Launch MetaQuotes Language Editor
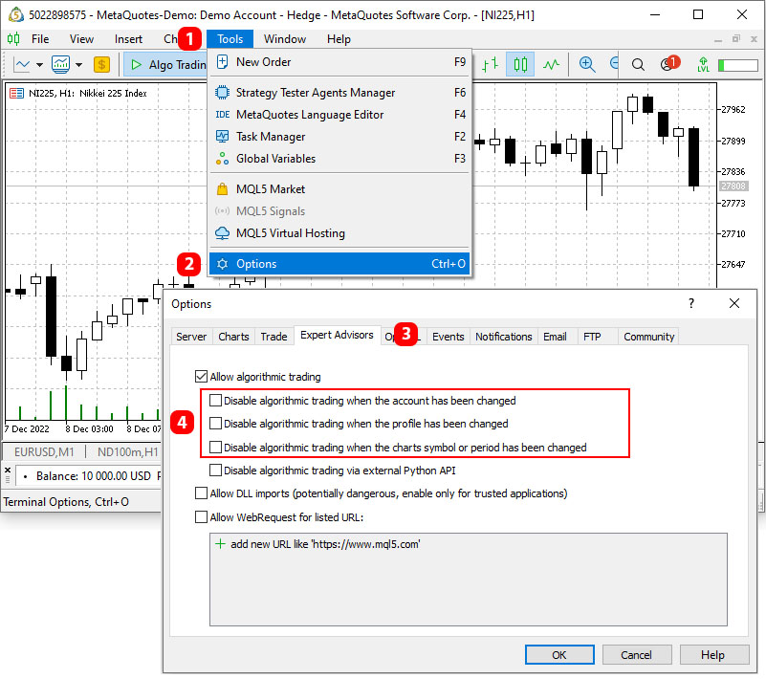The image size is (766, 679). [340, 115]
